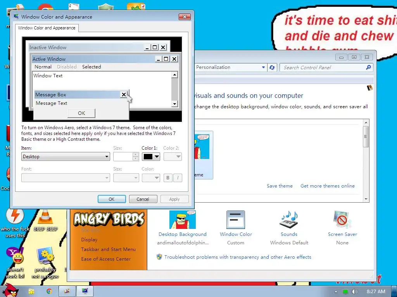Click the Display link in sidebar
This screenshot has width=397, height=297.
(89, 239)
